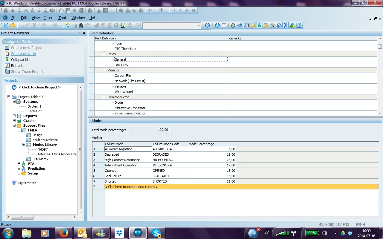Open the Tools menu

click(63, 18)
